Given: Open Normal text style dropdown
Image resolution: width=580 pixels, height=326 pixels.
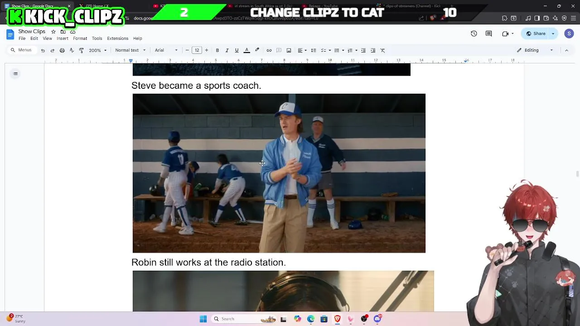Looking at the screenshot, I should coord(130,50).
